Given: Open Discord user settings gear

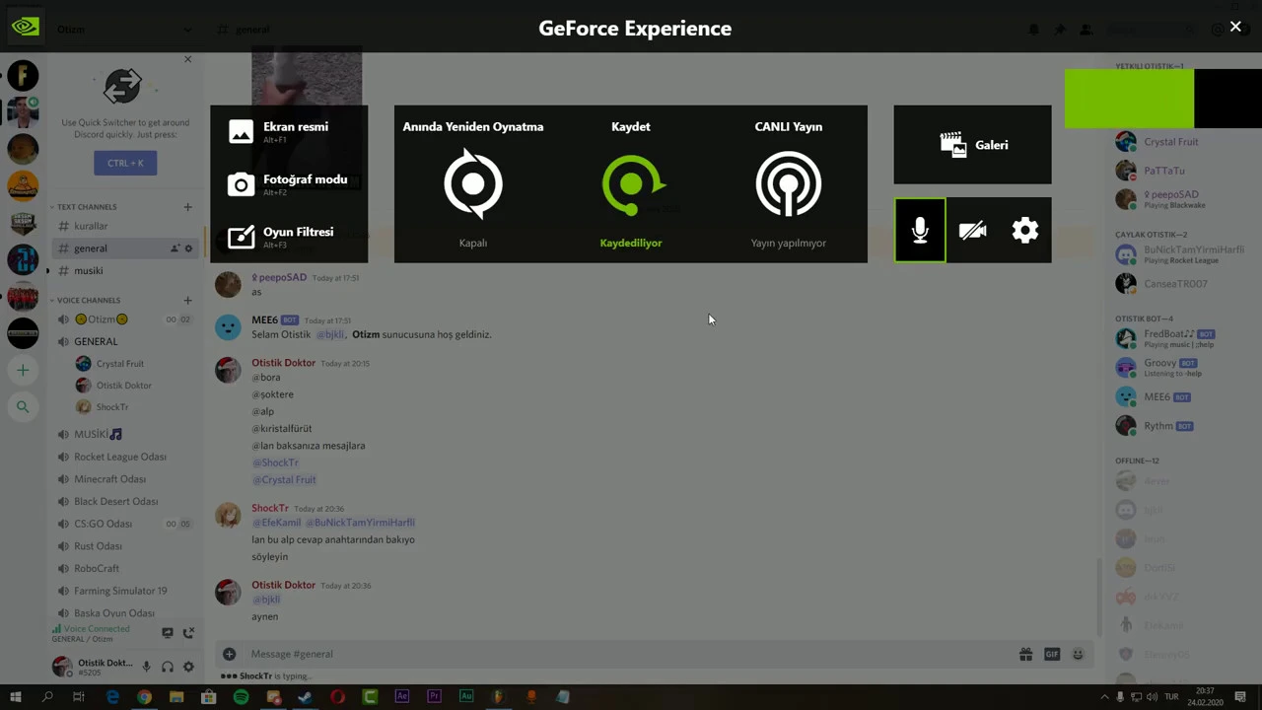Looking at the screenshot, I should coord(188,667).
